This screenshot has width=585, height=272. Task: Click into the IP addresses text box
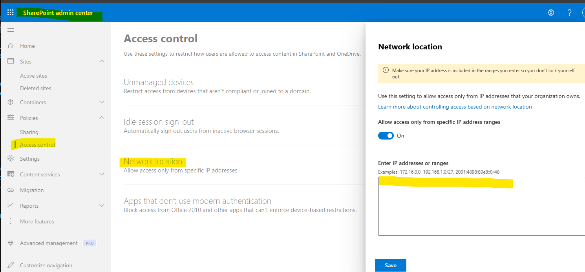click(481, 206)
